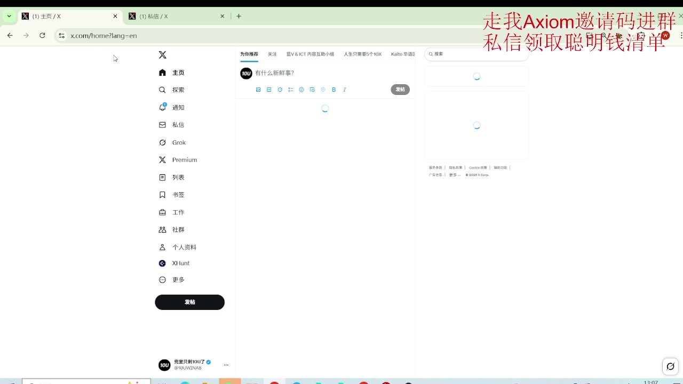Viewport: 683px width, 384px height.
Task: Close the 私信 / X browser tab
Action: [x=223, y=17]
